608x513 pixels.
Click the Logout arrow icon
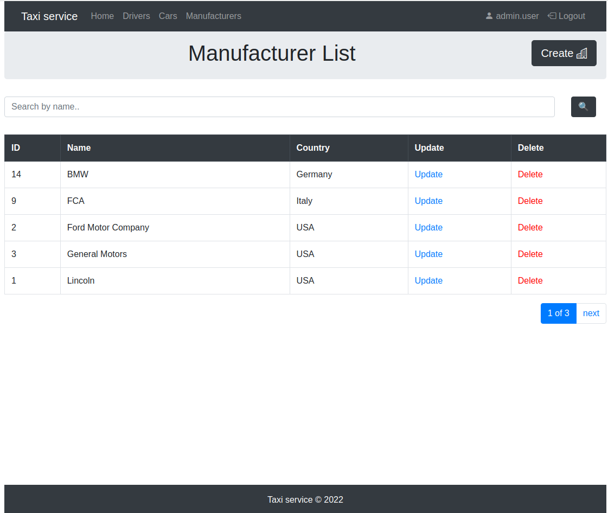tap(552, 16)
